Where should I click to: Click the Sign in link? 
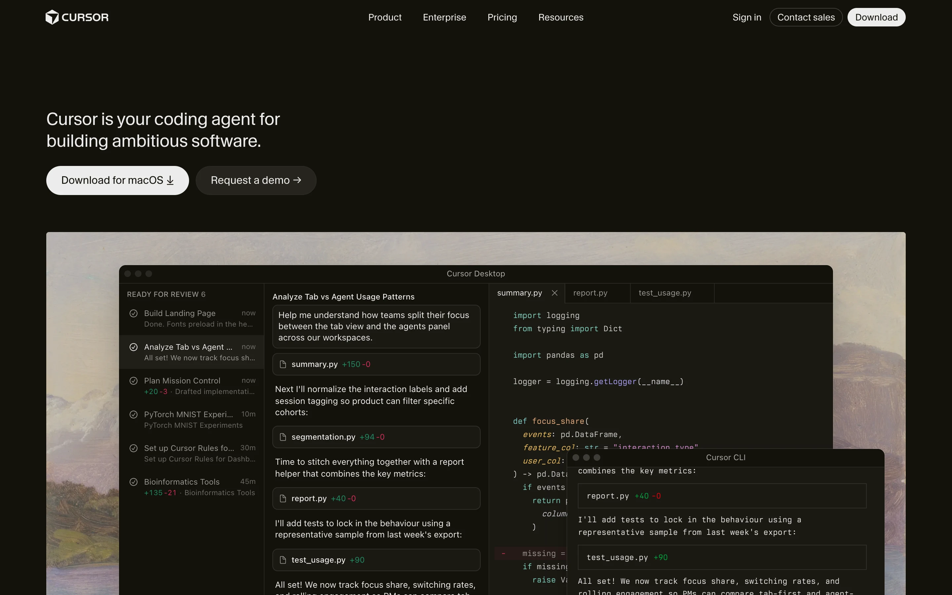pos(747,17)
